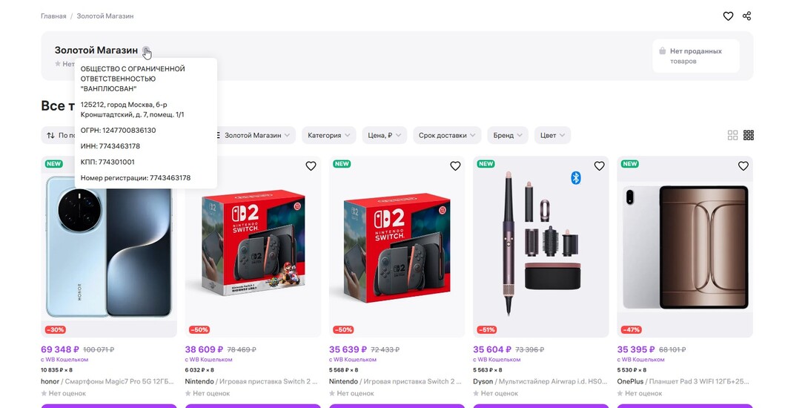Click the share icon at top right
Viewport: 808px width, 408px height.
tap(746, 16)
